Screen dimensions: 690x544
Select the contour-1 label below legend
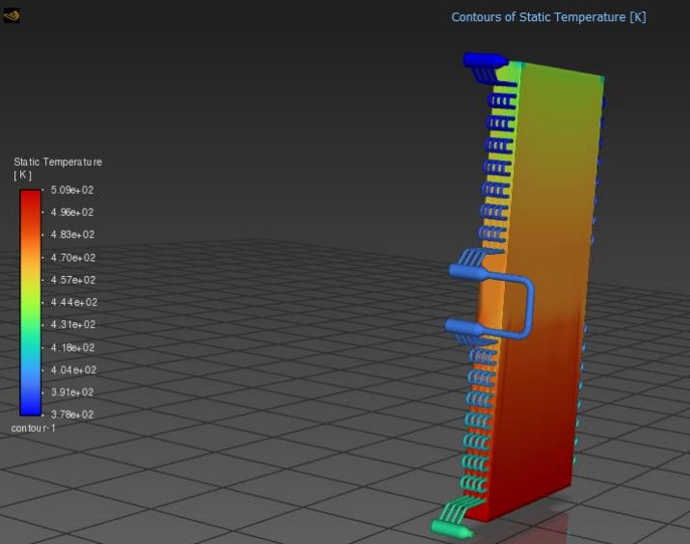(34, 428)
